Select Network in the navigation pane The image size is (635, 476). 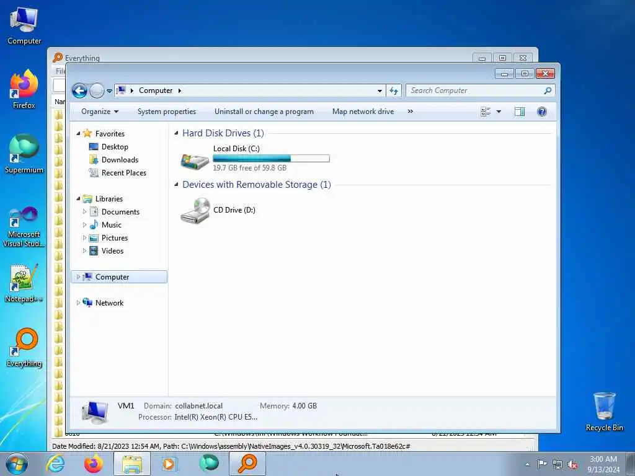coord(109,302)
